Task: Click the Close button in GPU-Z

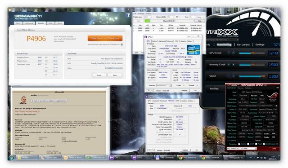Action: pos(274,149)
